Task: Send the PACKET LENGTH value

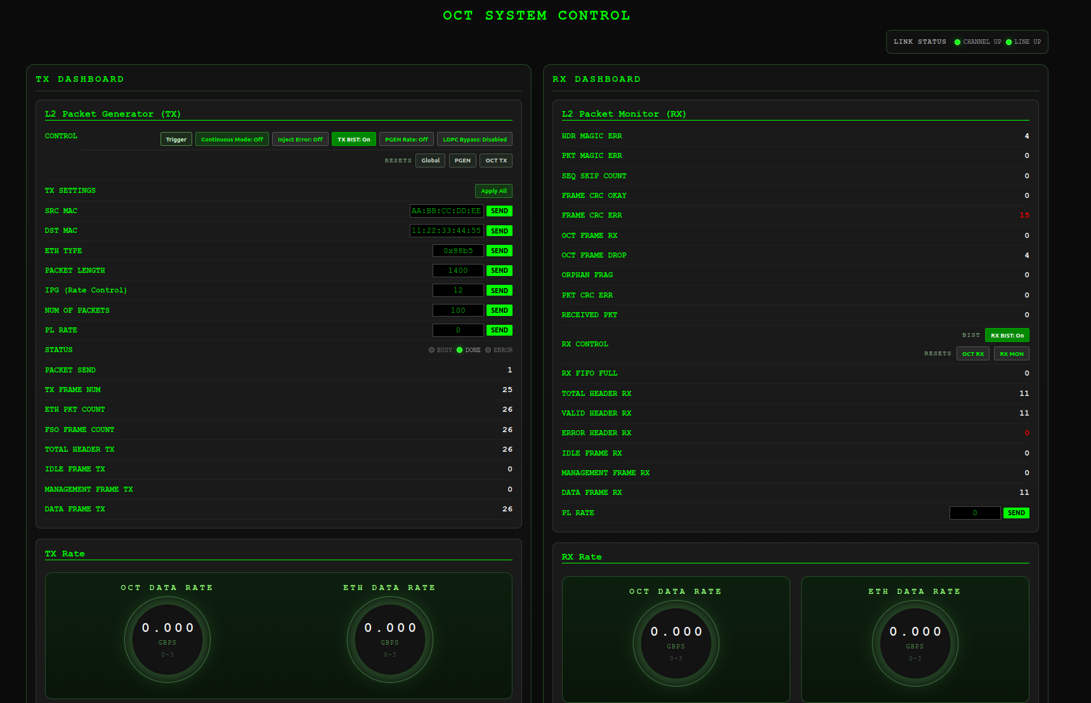Action: pos(499,270)
